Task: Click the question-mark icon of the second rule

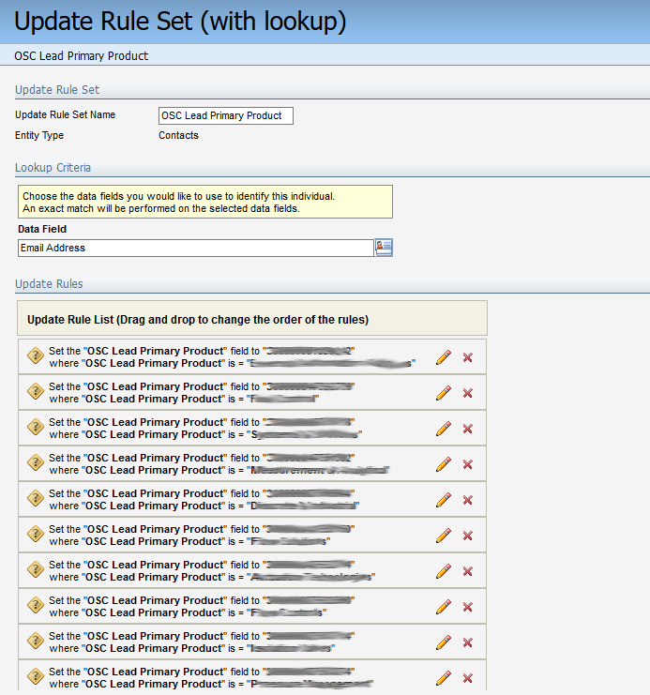Action: [36, 392]
